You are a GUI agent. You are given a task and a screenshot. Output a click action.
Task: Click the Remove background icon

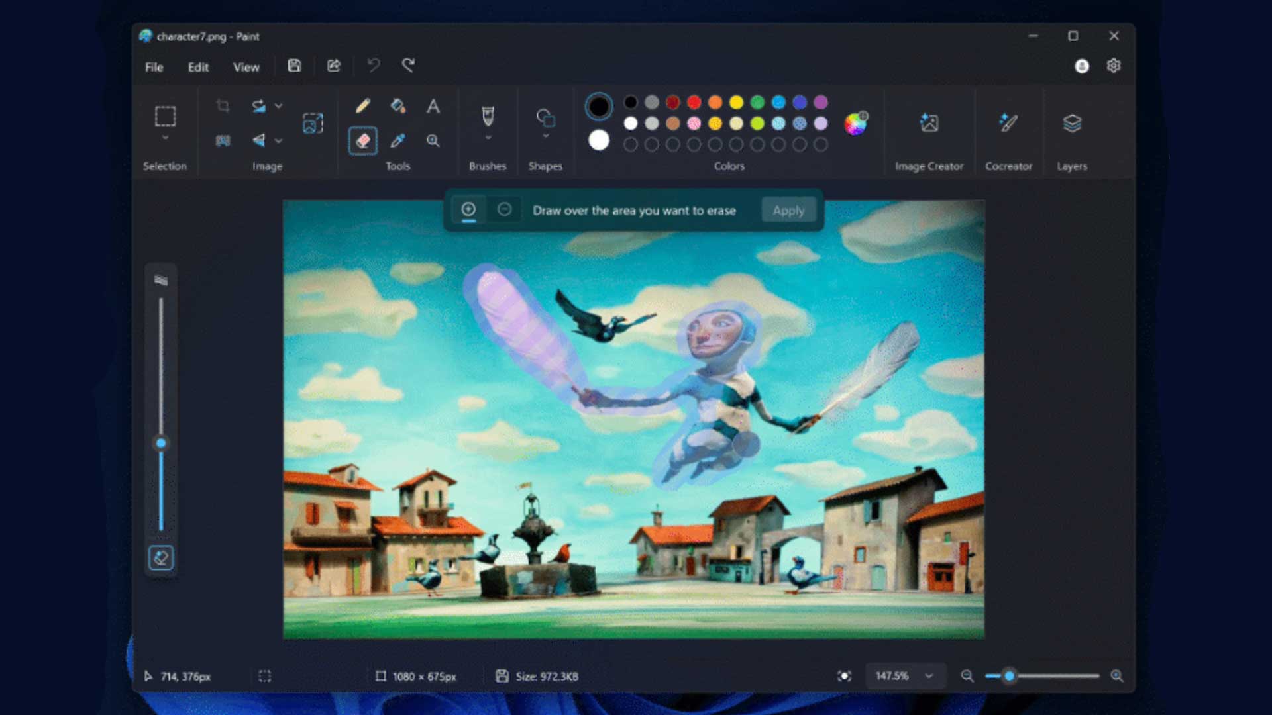click(x=223, y=140)
